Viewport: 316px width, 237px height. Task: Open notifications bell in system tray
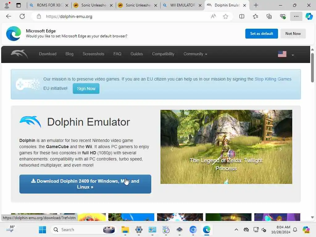pos(295,230)
